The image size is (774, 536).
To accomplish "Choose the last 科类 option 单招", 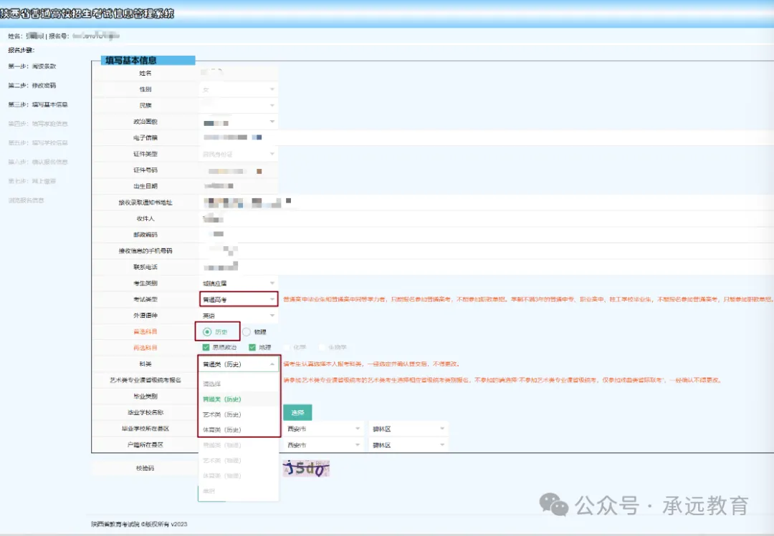I will [239, 491].
